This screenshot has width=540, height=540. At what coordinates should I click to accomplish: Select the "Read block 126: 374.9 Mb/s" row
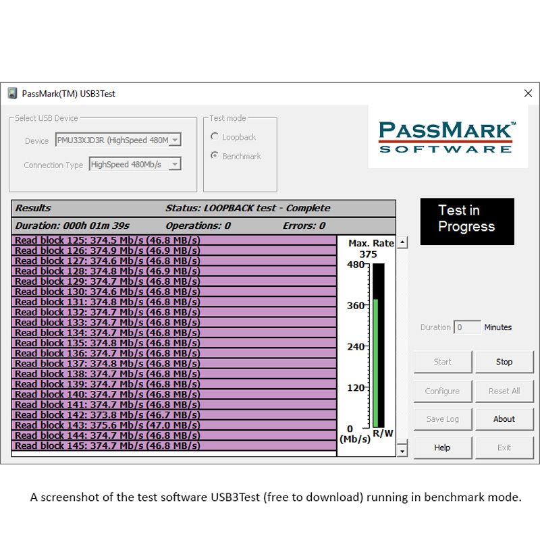(x=174, y=250)
